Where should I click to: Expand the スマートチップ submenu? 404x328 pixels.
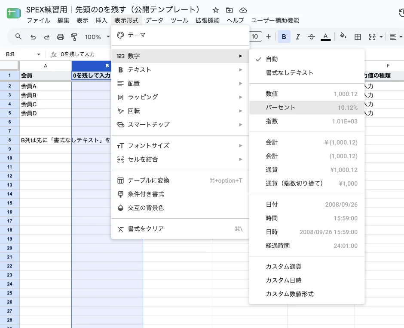pyautogui.click(x=181, y=125)
